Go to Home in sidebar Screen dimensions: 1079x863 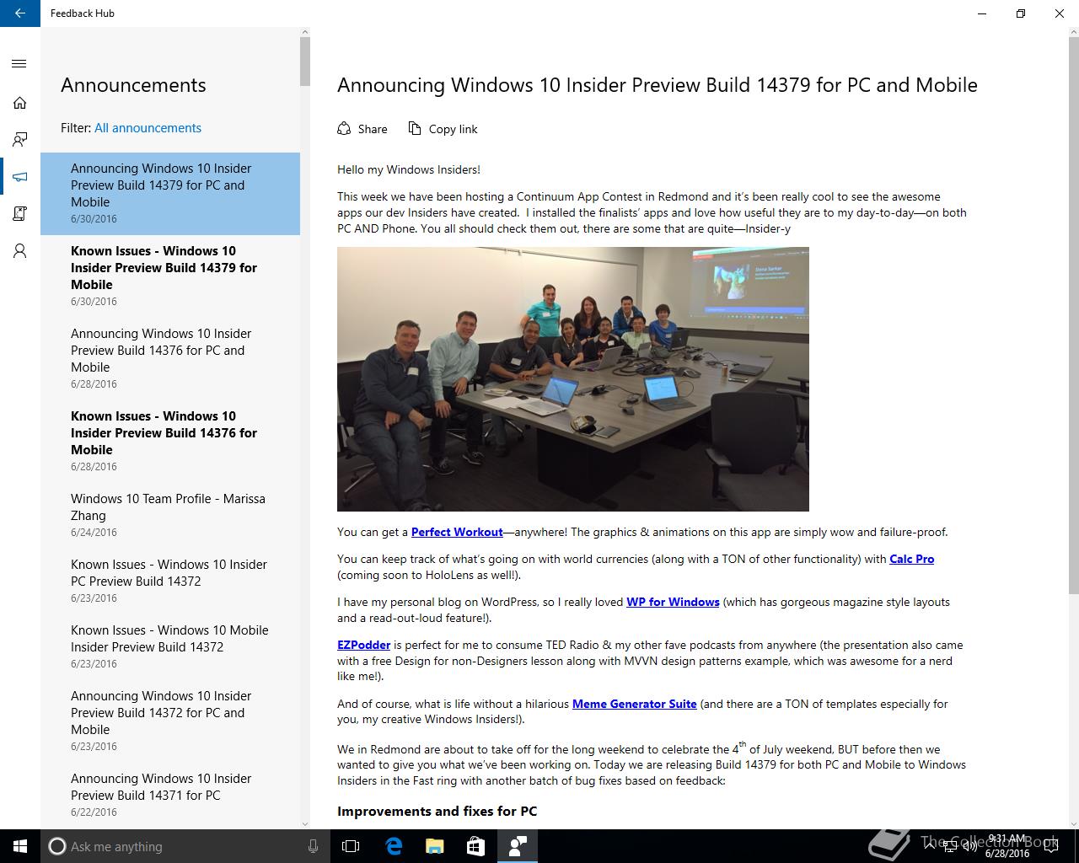[x=20, y=103]
